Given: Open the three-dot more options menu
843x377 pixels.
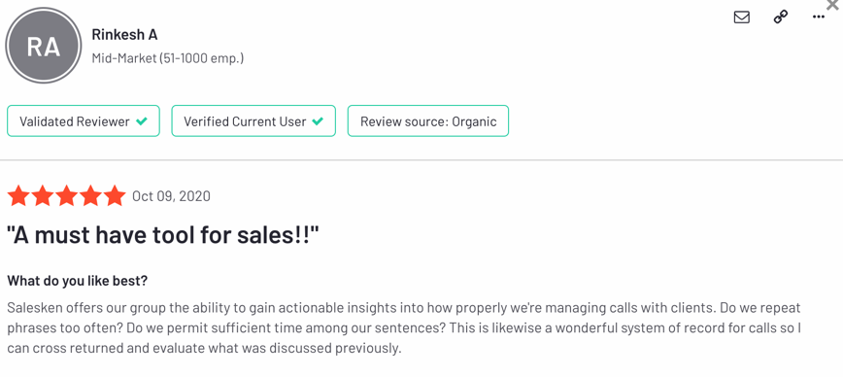Looking at the screenshot, I should (x=819, y=17).
